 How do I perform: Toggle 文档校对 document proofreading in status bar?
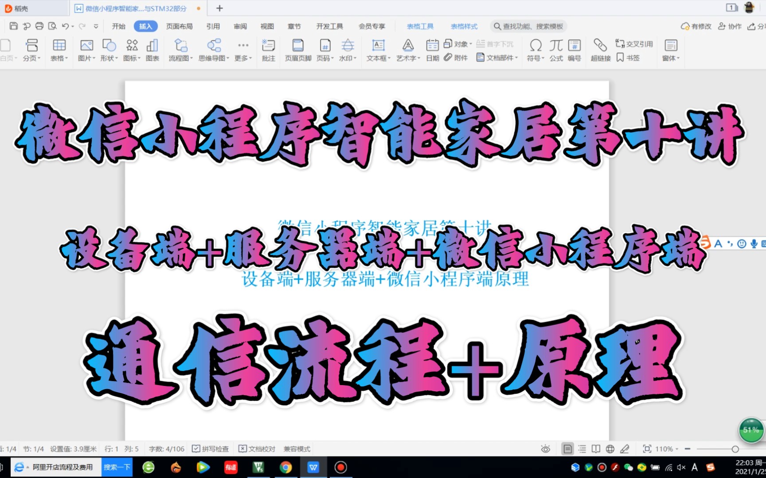click(x=257, y=449)
